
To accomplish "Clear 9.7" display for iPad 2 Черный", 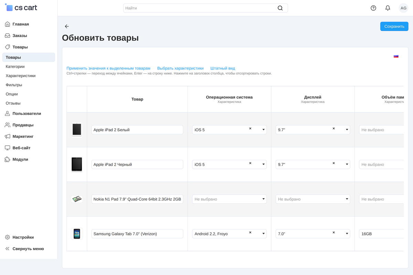I will [x=333, y=163].
